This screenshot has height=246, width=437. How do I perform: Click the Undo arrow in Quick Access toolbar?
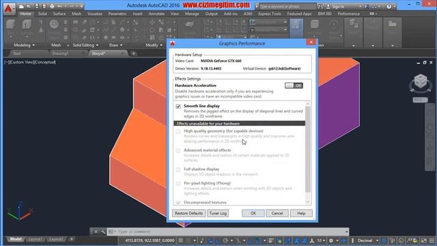pos(59,6)
